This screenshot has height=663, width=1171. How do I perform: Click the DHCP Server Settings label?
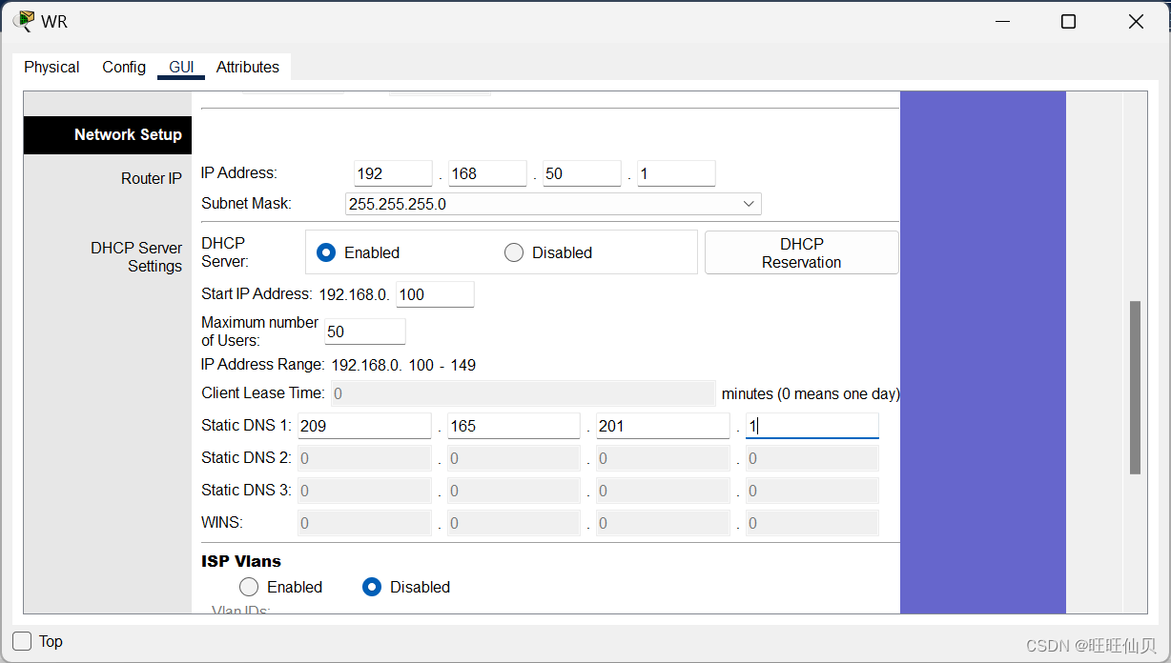[136, 257]
